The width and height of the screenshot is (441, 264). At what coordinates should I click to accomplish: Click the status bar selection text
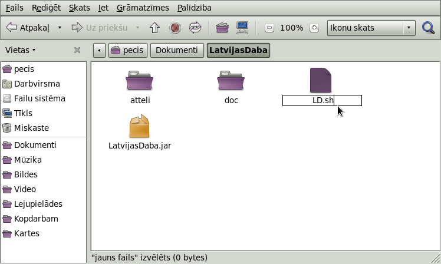(149, 258)
